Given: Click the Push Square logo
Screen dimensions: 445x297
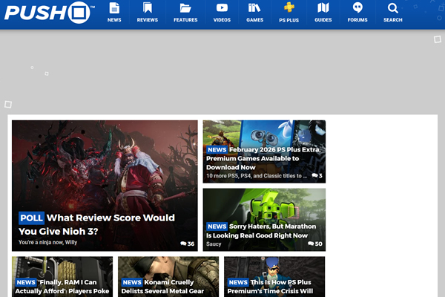Looking at the screenshot, I should pyautogui.click(x=48, y=13).
